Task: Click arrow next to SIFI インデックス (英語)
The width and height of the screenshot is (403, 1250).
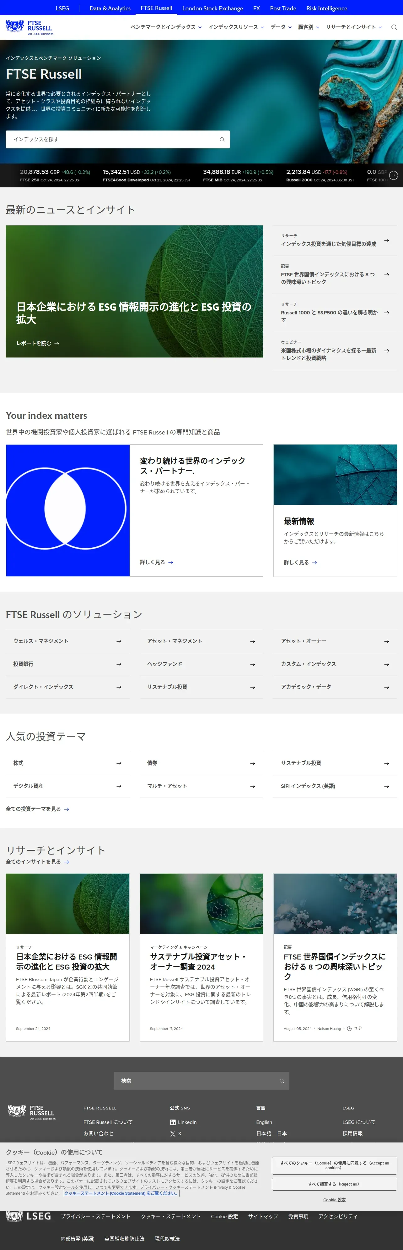Action: click(387, 786)
